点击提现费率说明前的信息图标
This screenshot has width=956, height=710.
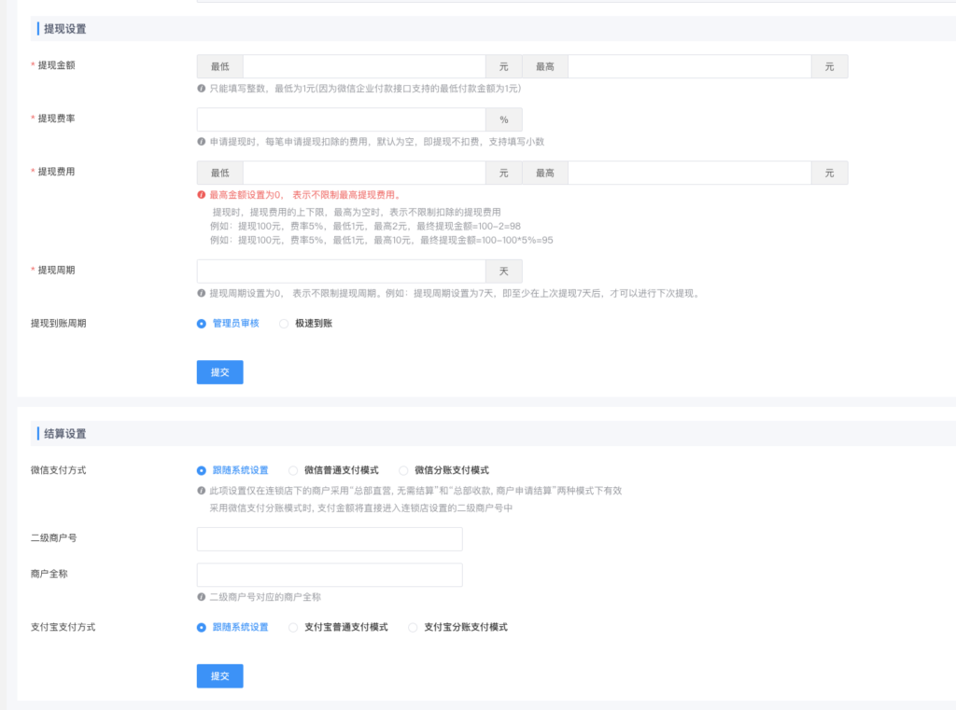pyautogui.click(x=200, y=141)
